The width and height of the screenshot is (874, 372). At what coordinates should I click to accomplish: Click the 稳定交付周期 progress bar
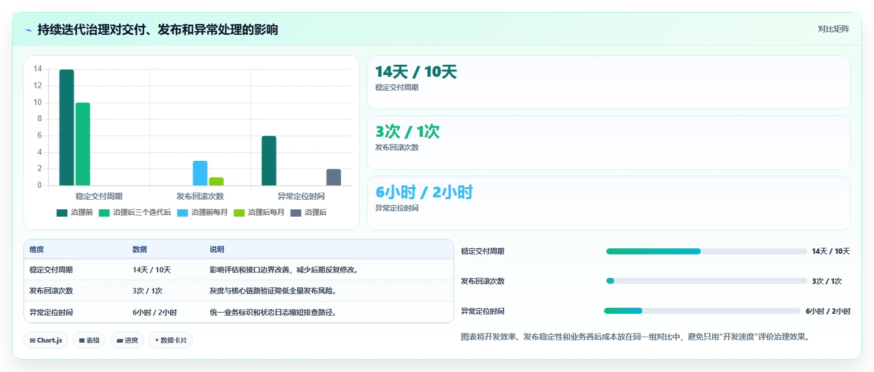(706, 251)
